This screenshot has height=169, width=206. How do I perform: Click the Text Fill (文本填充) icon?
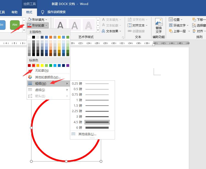coord(104,19)
